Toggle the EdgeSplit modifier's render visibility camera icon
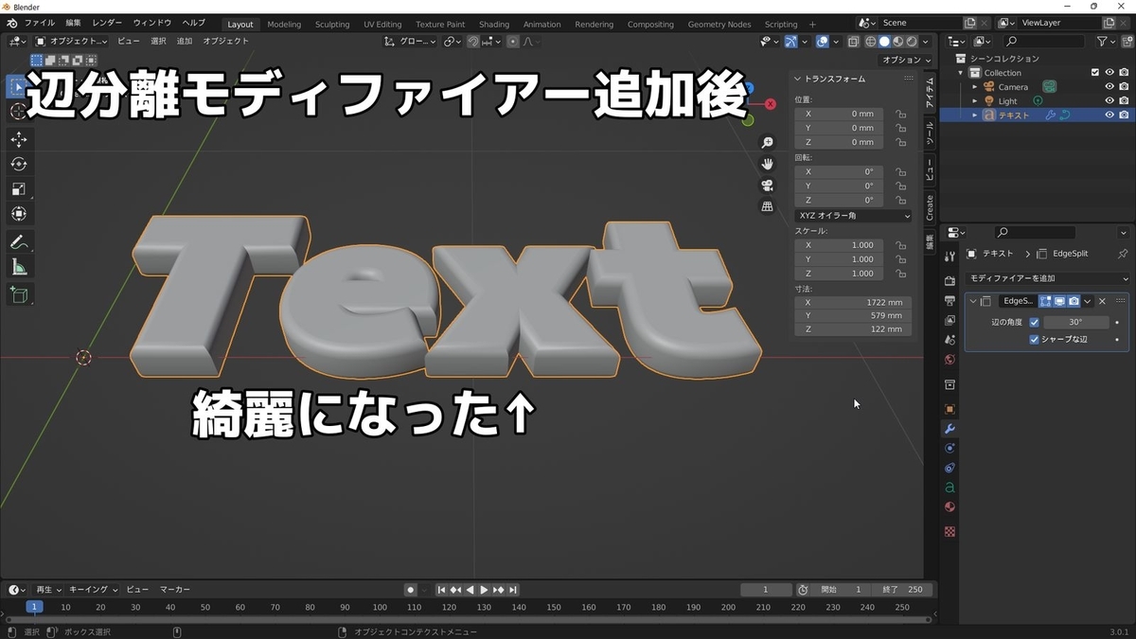Screen dimensions: 1136x639 click(1074, 301)
